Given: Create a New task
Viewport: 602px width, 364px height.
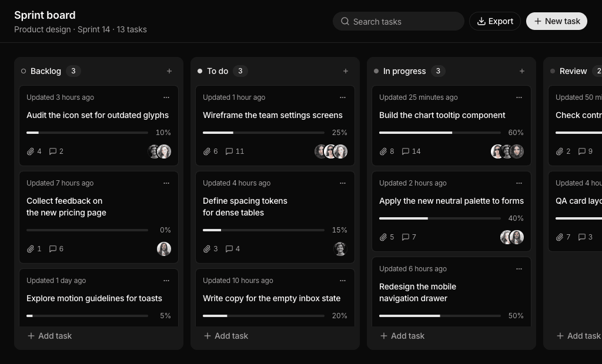Looking at the screenshot, I should pos(557,22).
